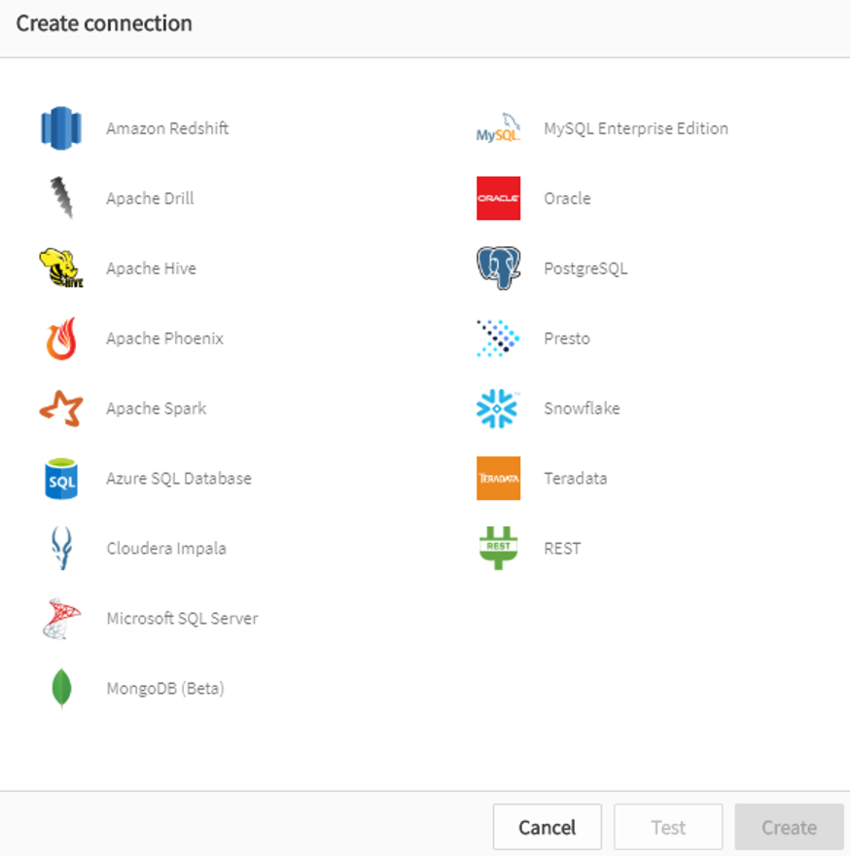Image resolution: width=850 pixels, height=856 pixels.
Task: Select the Apache Spark connector icon
Action: coord(60,408)
